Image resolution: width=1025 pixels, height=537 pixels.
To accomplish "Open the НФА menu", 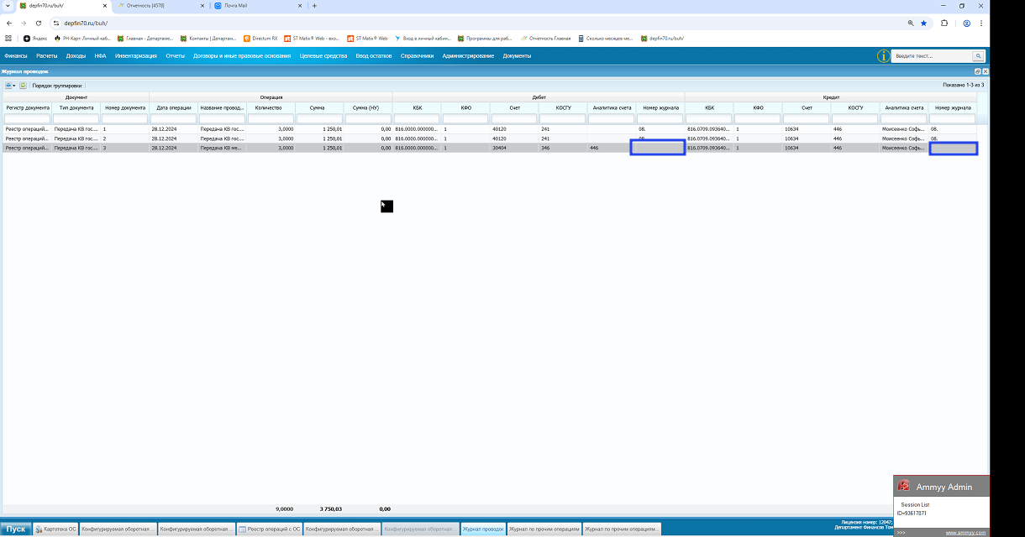I will click(x=100, y=56).
